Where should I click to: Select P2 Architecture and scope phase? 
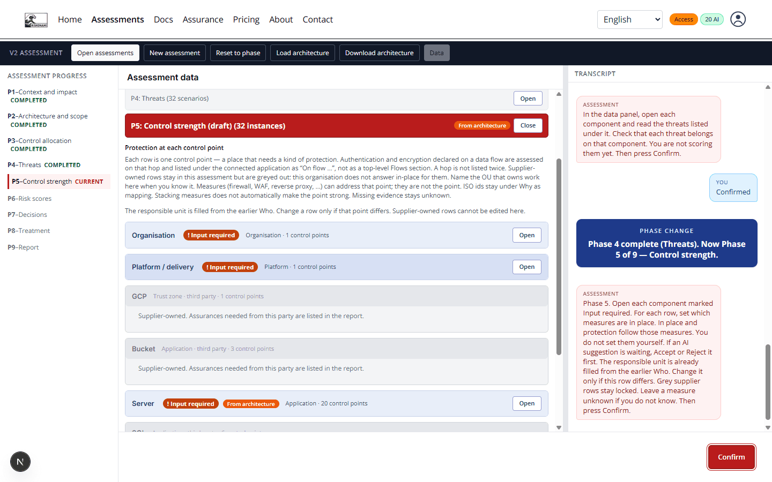click(59, 120)
